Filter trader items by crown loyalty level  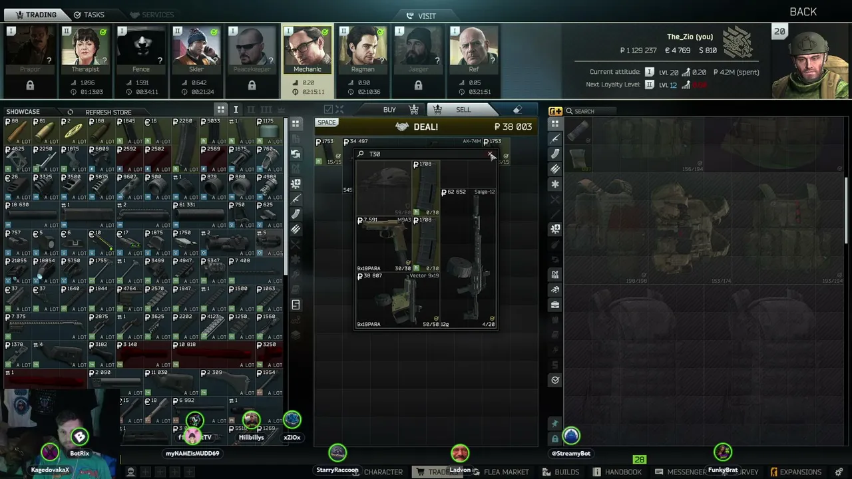coord(280,110)
